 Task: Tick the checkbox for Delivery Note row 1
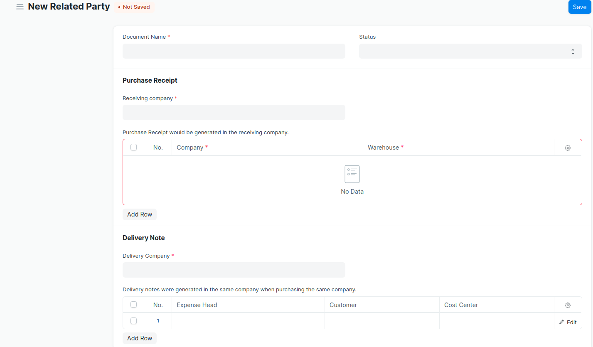pos(133,321)
